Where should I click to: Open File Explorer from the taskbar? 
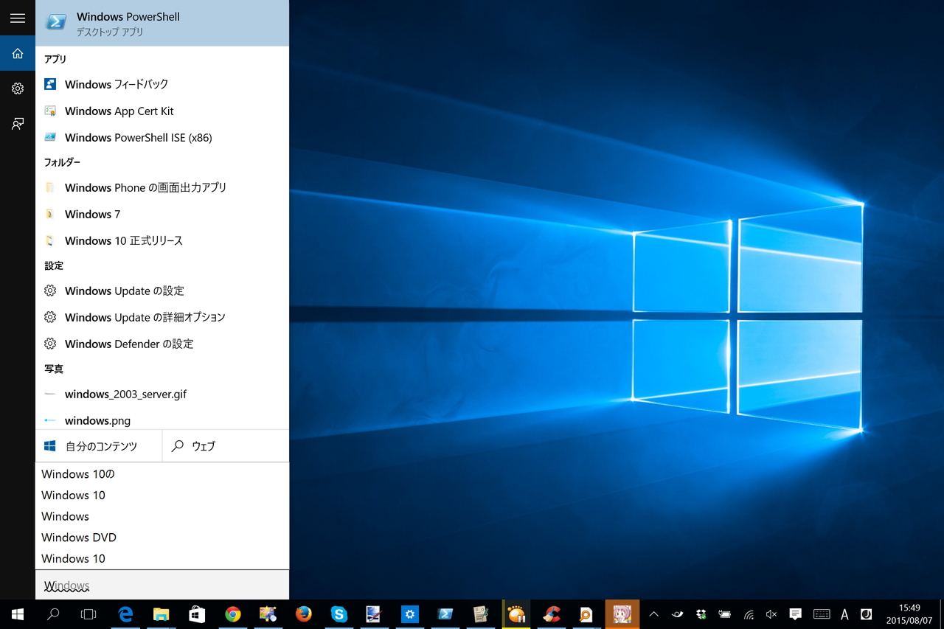(x=162, y=614)
